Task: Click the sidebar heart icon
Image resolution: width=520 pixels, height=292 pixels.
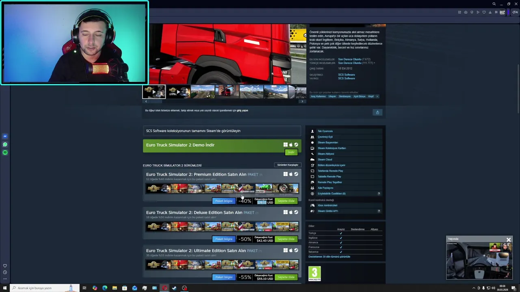Action: tap(5, 266)
